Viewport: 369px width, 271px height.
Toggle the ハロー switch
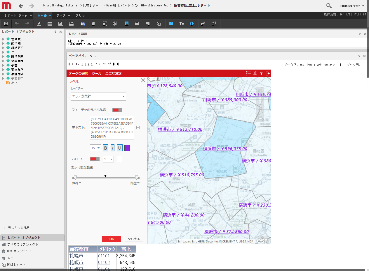(x=95, y=159)
